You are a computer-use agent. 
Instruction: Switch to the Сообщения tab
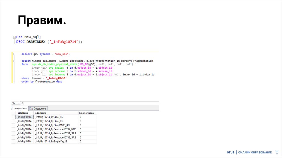click(x=38, y=108)
